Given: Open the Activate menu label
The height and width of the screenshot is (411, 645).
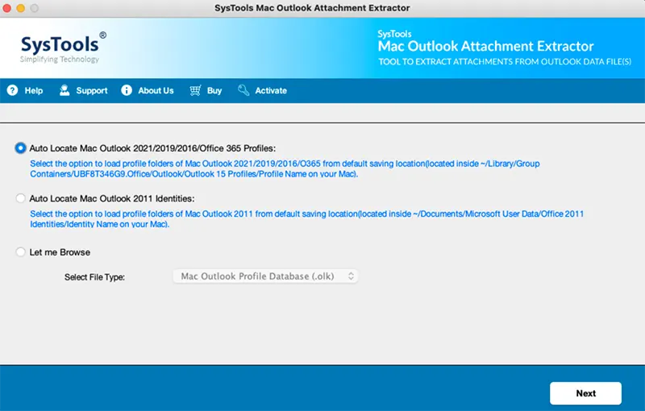Looking at the screenshot, I should point(271,90).
